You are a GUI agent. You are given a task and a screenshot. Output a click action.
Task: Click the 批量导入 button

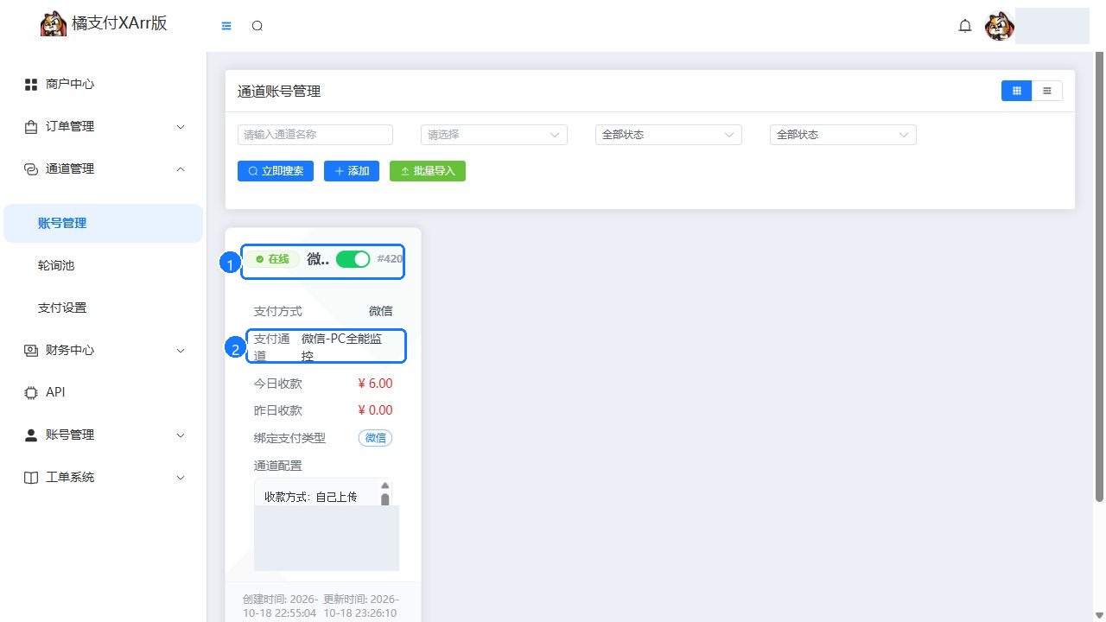428,171
